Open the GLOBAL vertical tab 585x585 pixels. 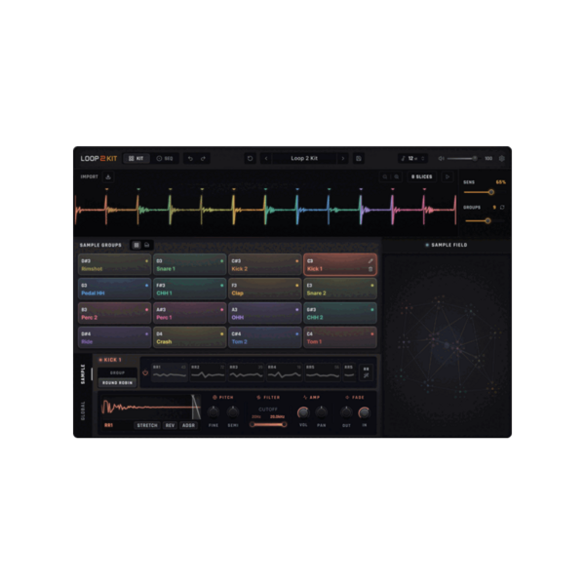83,410
